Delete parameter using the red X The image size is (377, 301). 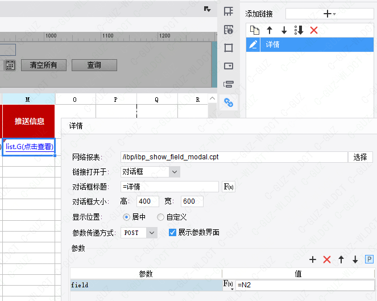(327, 259)
